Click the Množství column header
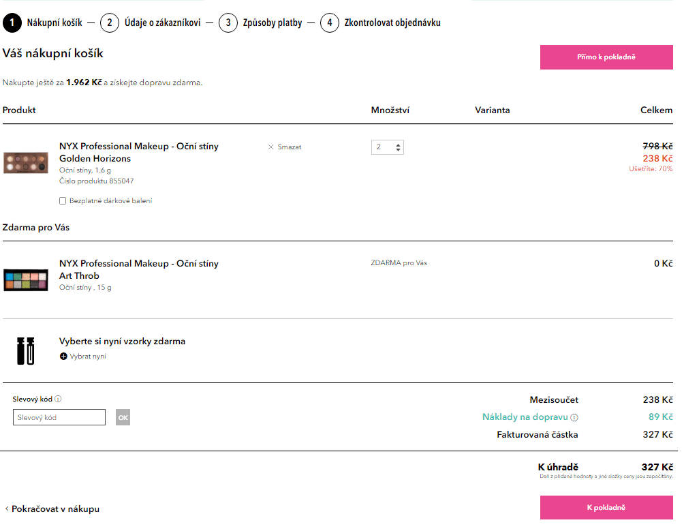 [390, 110]
